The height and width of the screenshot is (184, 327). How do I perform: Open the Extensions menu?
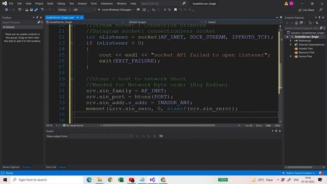pos(107,4)
